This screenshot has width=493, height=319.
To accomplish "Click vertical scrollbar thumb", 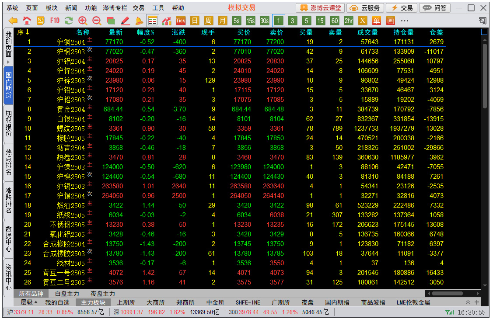I will [485, 76].
